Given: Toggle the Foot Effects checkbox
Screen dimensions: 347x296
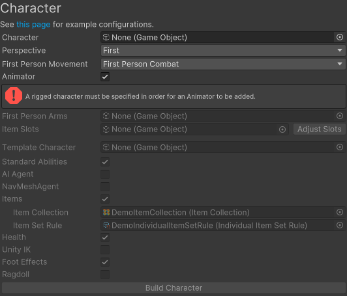Looking at the screenshot, I should coord(105,262).
